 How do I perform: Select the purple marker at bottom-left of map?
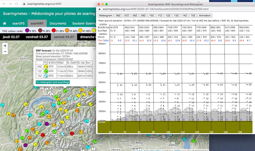(25, 145)
